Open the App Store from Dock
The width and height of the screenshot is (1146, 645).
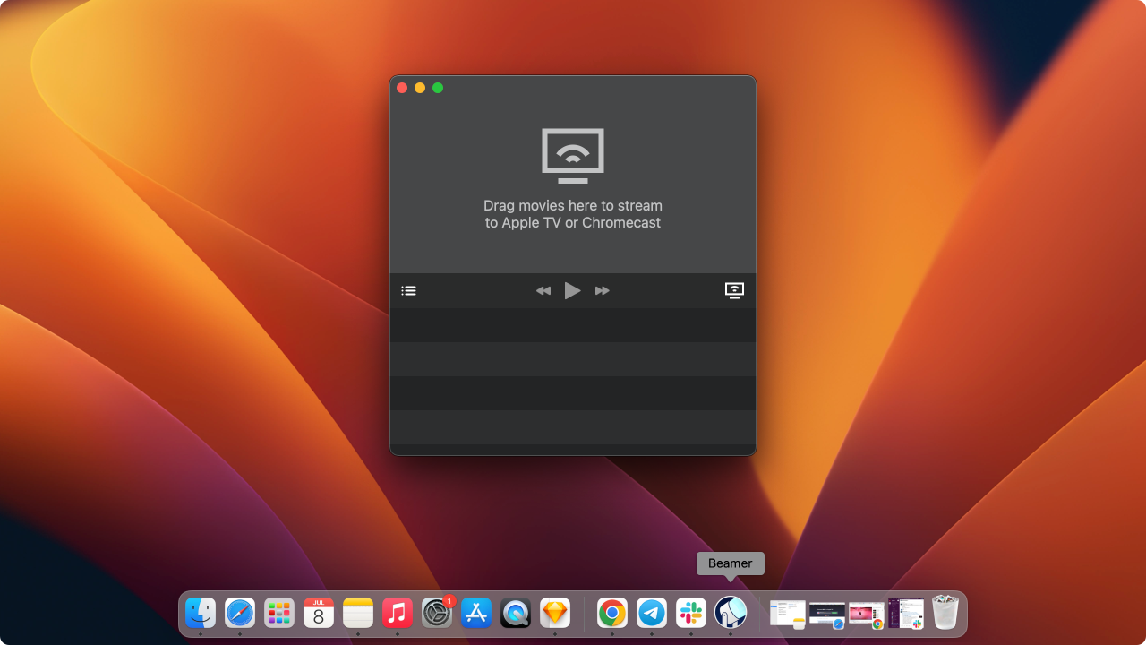(476, 613)
